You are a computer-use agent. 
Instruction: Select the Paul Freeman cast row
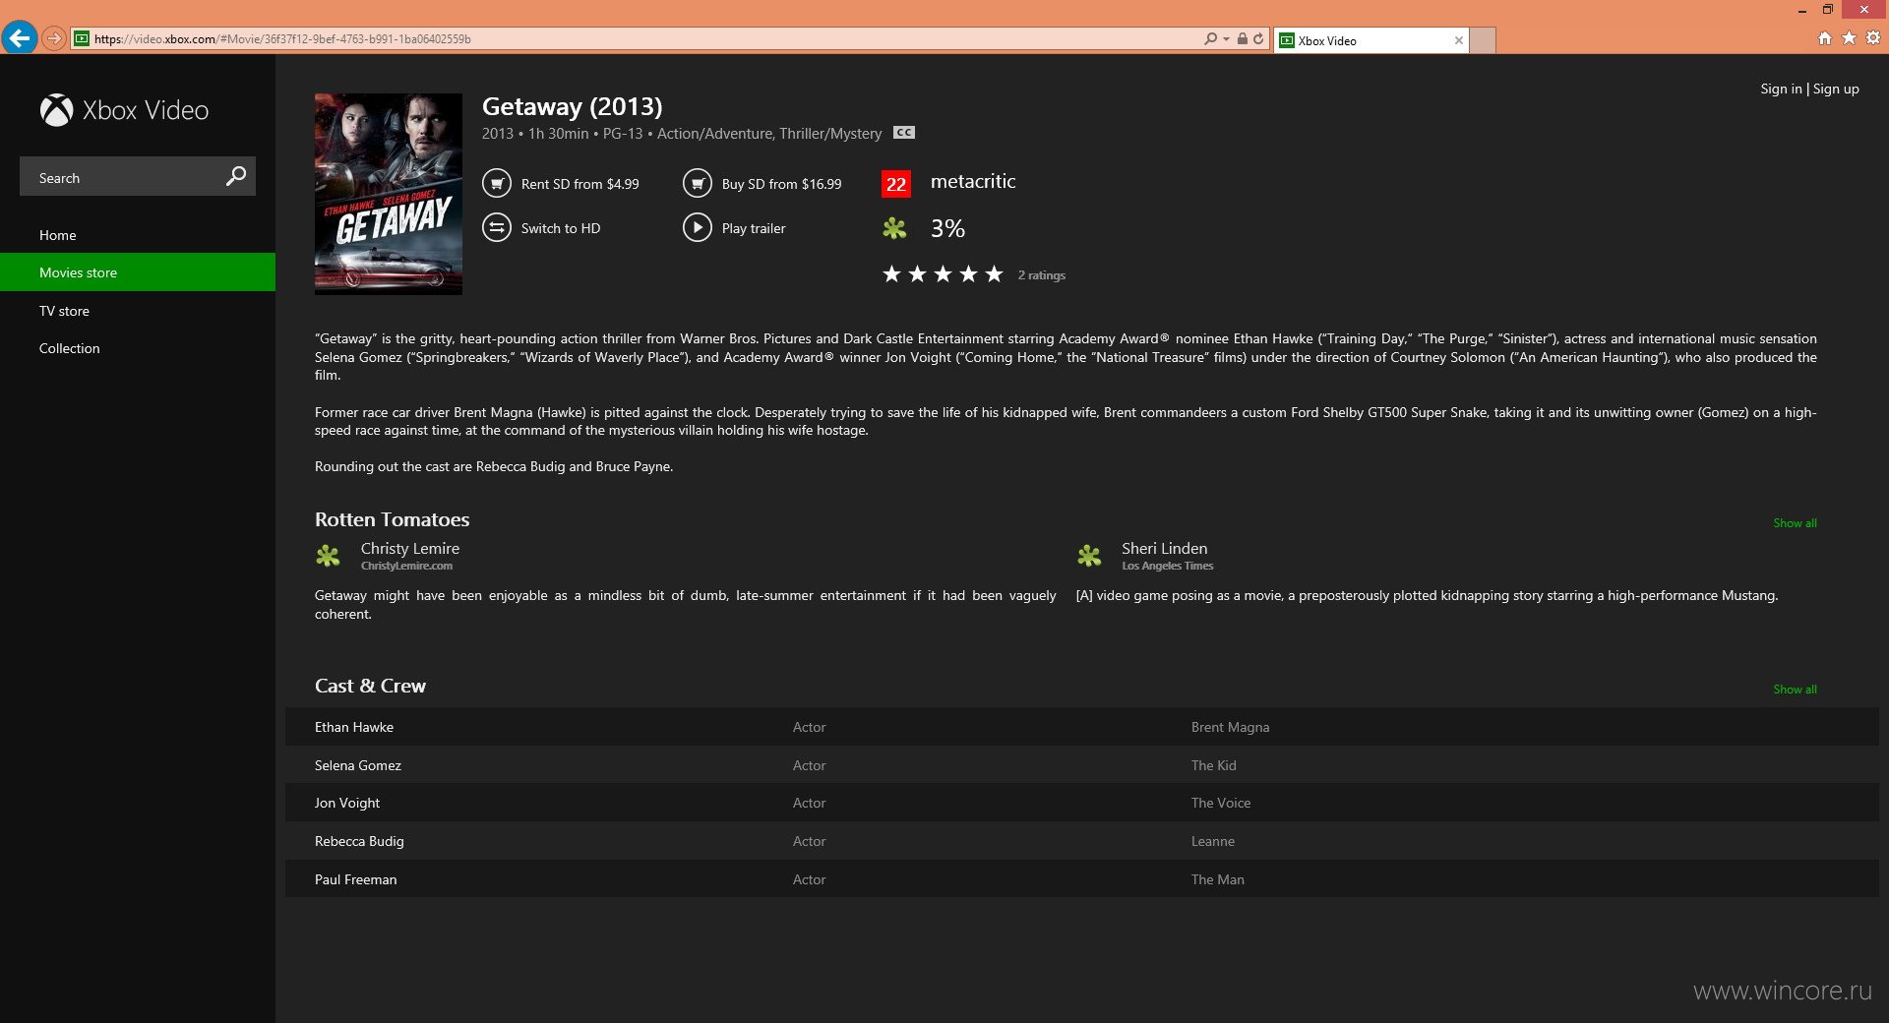1082,879
